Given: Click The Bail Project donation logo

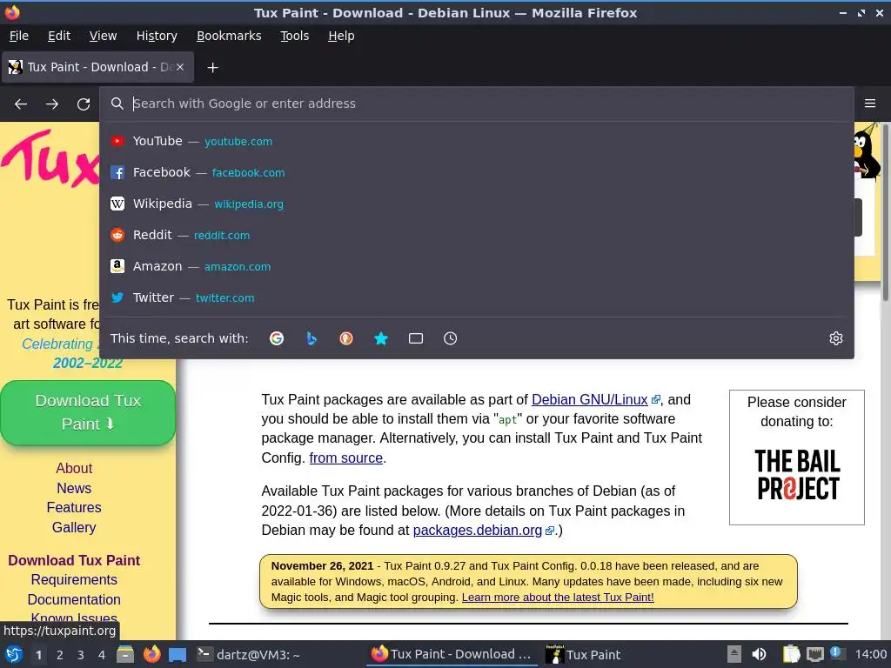Looking at the screenshot, I should [797, 475].
